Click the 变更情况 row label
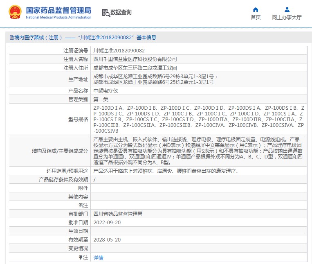Image resolution: width=312 pixels, height=264 pixels. pos(78,248)
